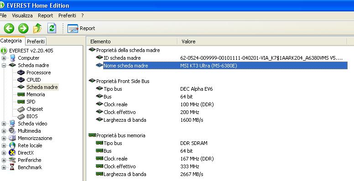The image size is (354, 181).
Task: Collapse the Scheda madre tree node
Action: [x=4, y=66]
